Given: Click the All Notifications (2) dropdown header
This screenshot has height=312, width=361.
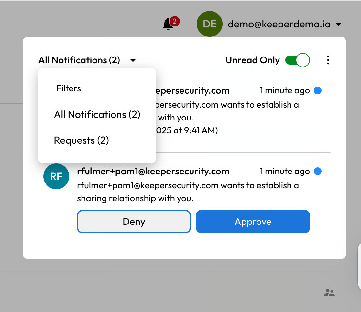Looking at the screenshot, I should (x=79, y=60).
